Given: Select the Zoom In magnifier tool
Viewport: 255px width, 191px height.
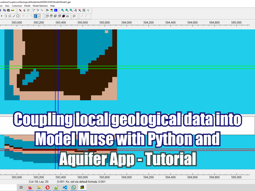Looking at the screenshot, I should [x=67, y=10].
